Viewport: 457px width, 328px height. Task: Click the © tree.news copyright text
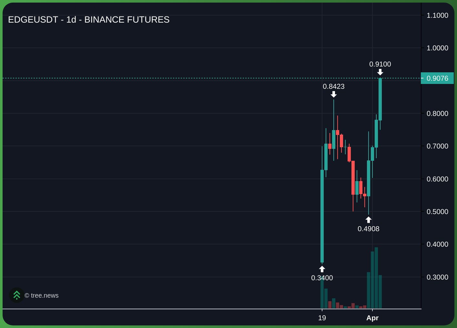tap(42, 295)
